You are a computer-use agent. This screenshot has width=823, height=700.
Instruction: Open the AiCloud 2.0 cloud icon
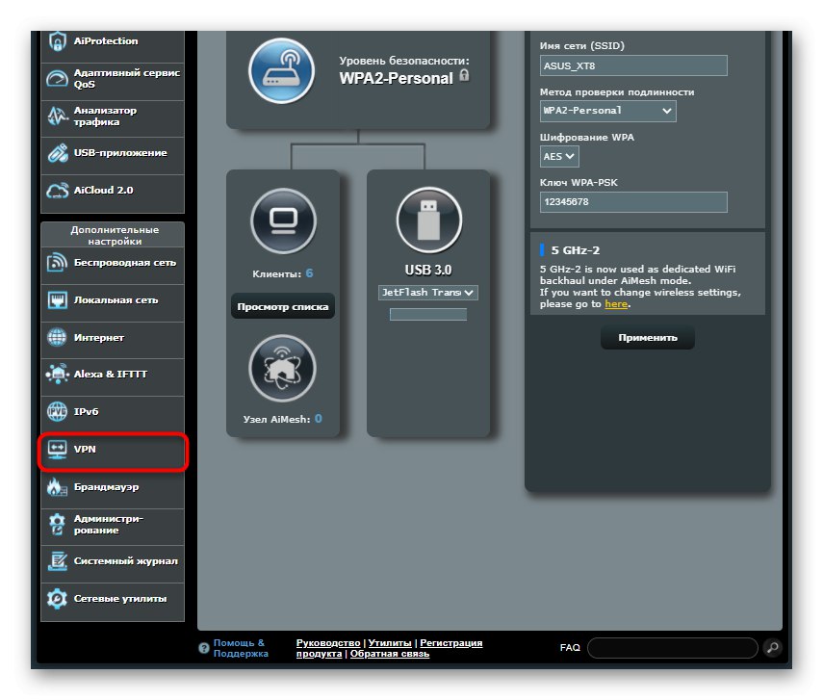(57, 190)
